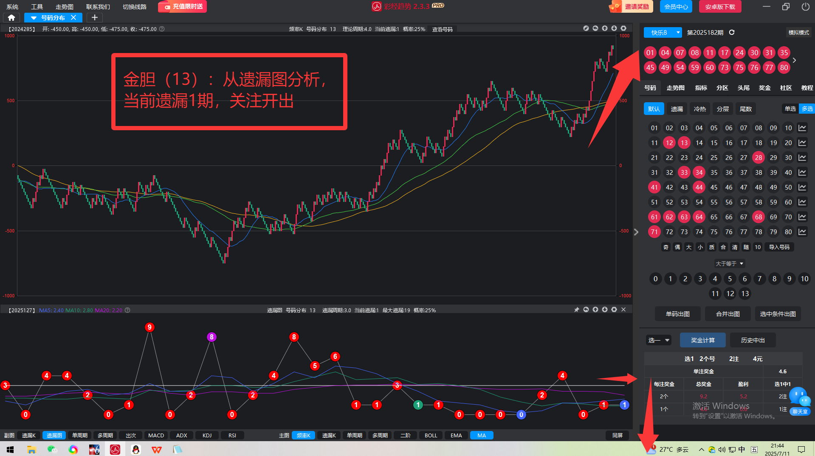Click the 模拟模式 button
815x456 pixels.
(799, 33)
